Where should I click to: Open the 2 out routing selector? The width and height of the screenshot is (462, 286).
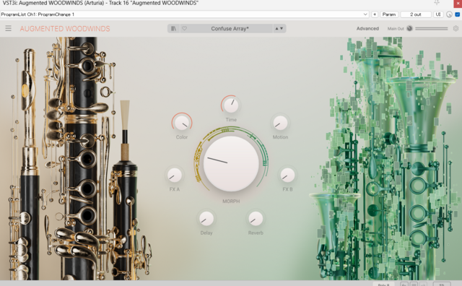coord(416,14)
